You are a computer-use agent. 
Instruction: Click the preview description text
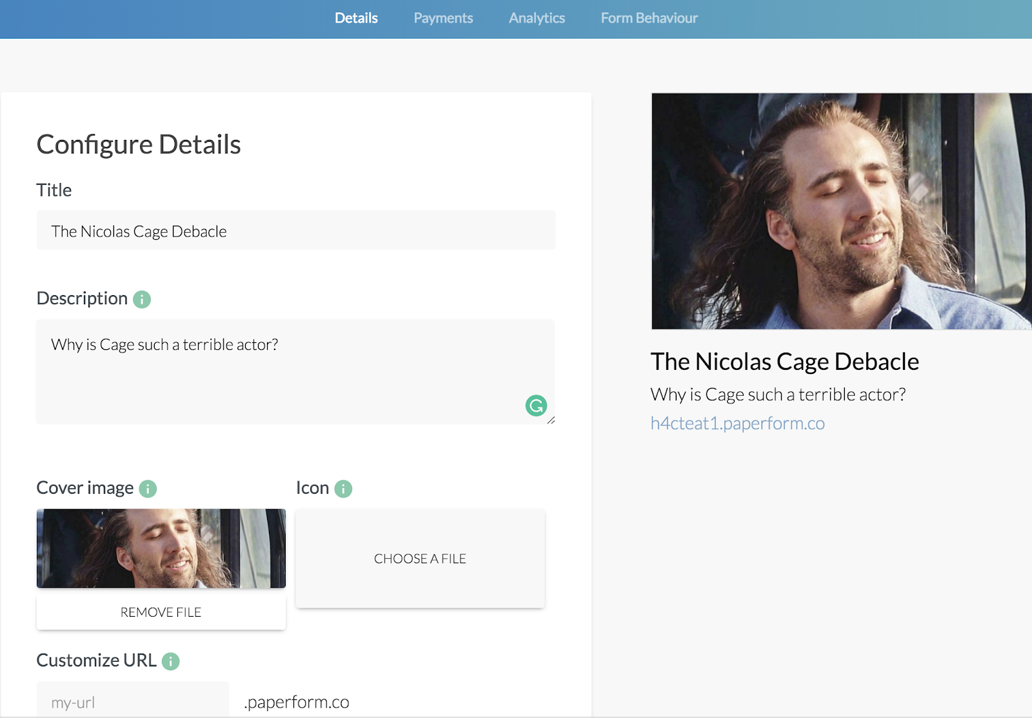[x=778, y=394]
